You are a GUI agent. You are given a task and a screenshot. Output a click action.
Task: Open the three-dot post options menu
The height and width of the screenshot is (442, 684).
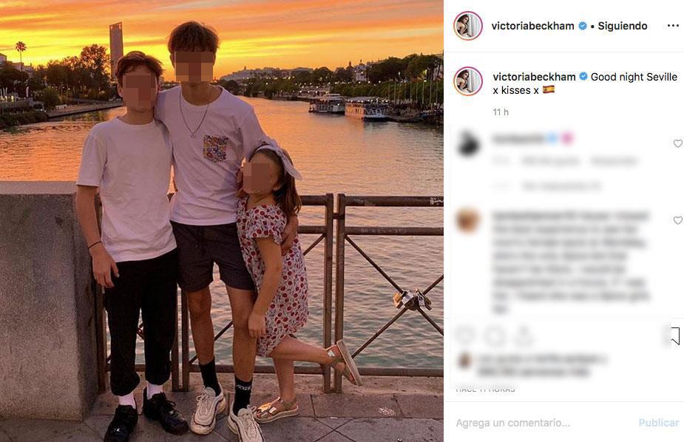pyautogui.click(x=673, y=26)
